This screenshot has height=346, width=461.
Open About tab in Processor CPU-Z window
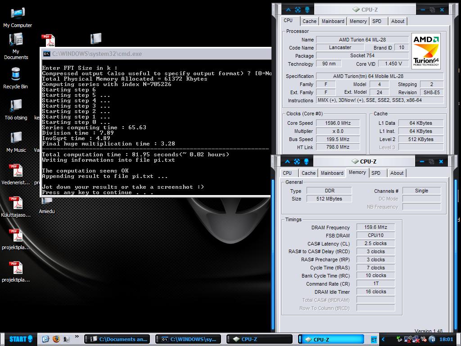pyautogui.click(x=398, y=21)
